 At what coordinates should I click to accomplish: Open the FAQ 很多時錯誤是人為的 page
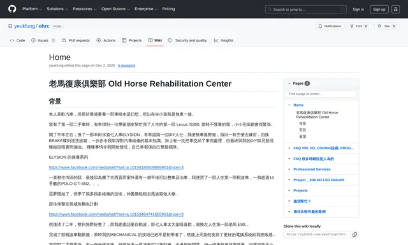pyautogui.click(x=314, y=159)
